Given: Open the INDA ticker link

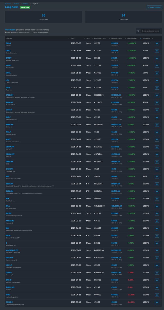Looking at the screenshot, I should (x=8, y=235).
